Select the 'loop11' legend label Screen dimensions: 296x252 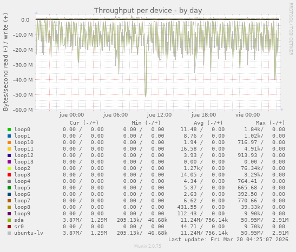click(x=24, y=149)
